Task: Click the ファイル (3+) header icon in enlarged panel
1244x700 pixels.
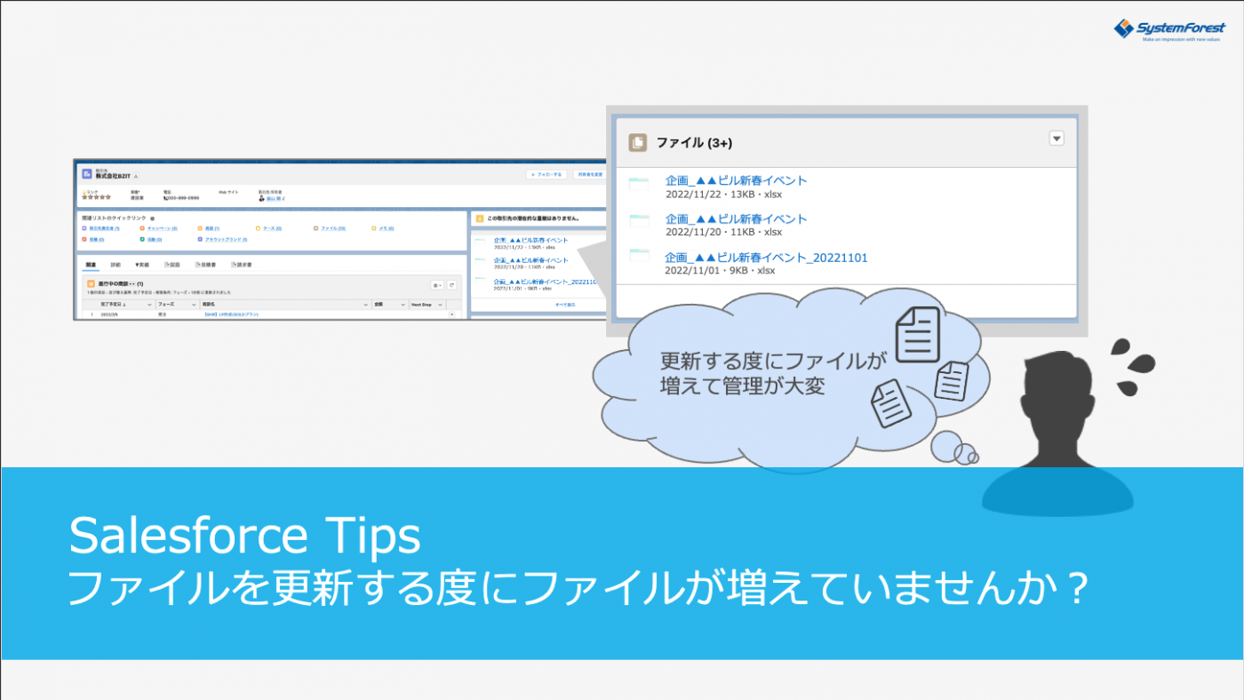Action: pyautogui.click(x=637, y=142)
